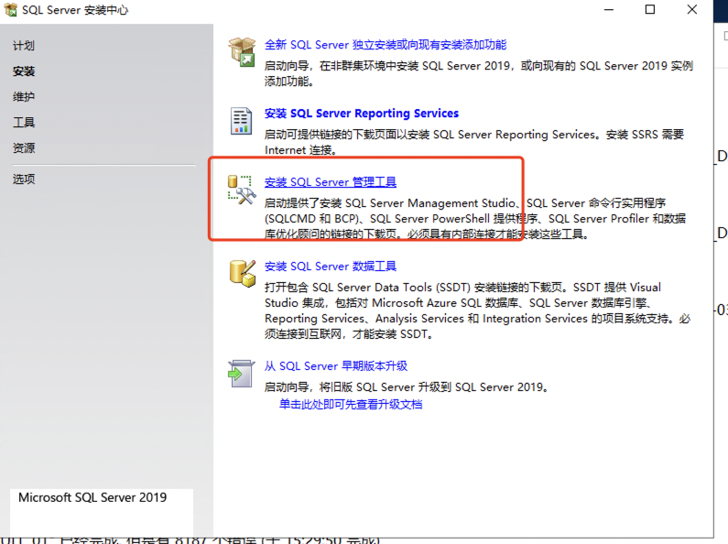This screenshot has height=544, width=728.
Task: Click the Reporting Services document icon
Action: 241,121
